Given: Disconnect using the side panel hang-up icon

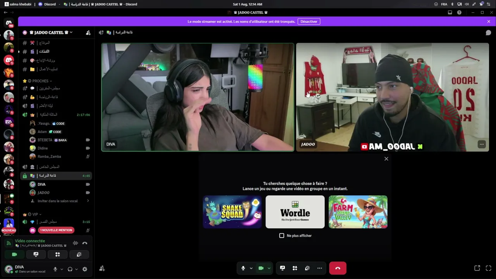Looking at the screenshot, I should tap(85, 243).
